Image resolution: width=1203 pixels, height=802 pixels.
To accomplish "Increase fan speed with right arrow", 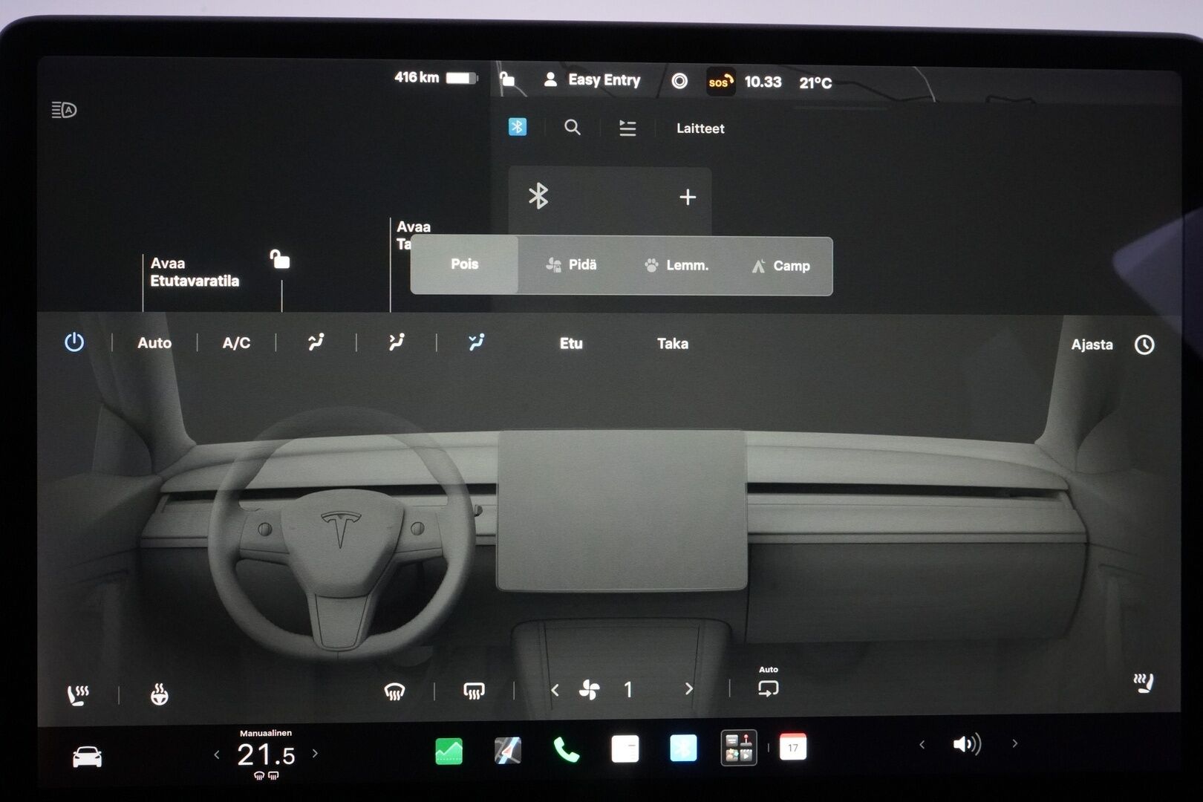I will [688, 689].
